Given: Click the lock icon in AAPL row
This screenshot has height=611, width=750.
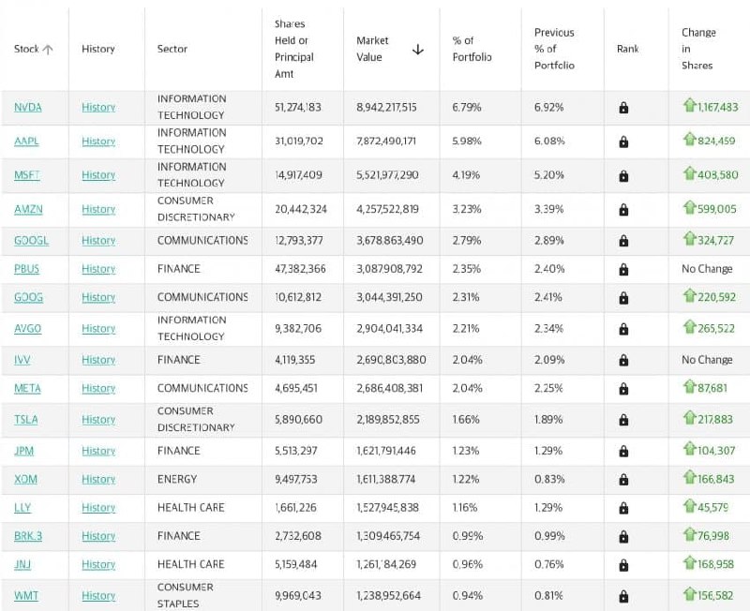Looking at the screenshot, I should tap(623, 142).
